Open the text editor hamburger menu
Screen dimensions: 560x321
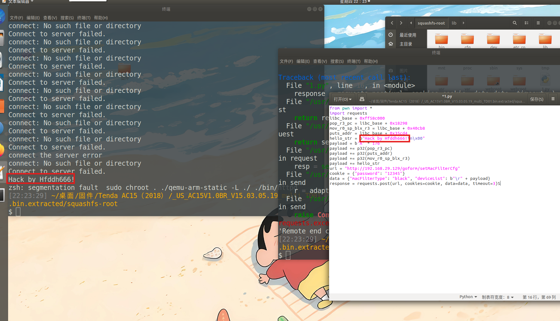[553, 99]
